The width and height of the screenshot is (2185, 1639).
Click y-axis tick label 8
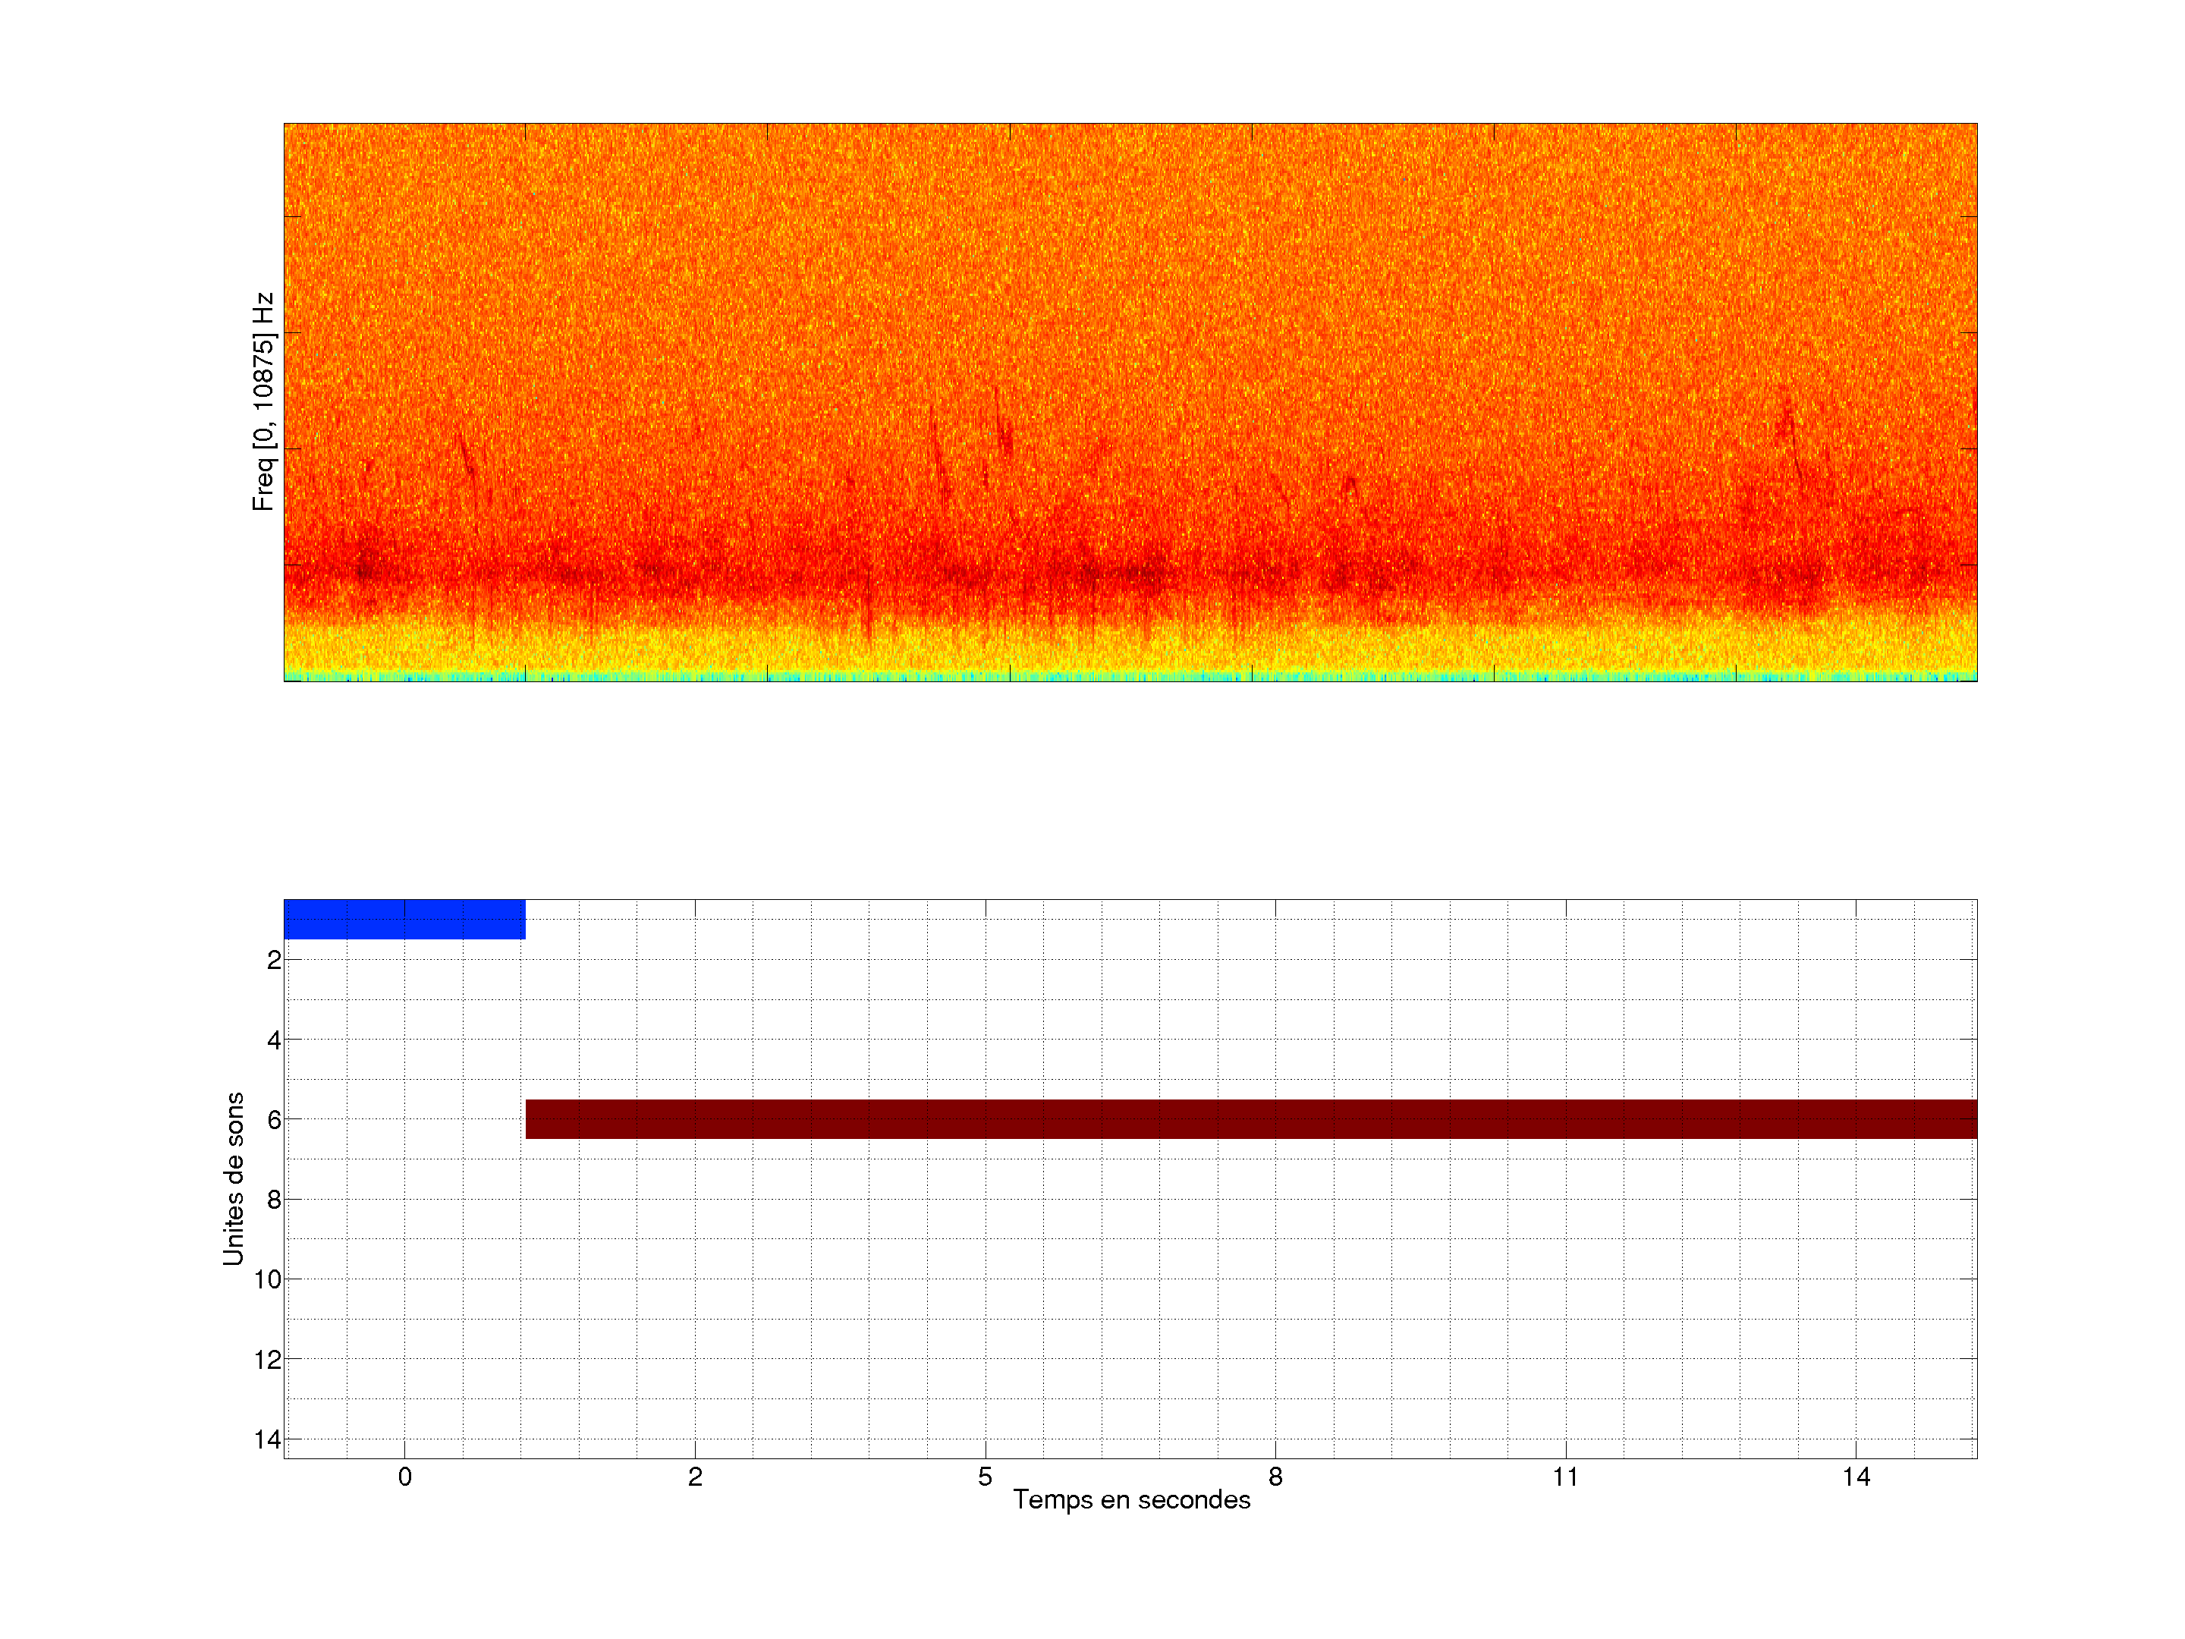[274, 1200]
